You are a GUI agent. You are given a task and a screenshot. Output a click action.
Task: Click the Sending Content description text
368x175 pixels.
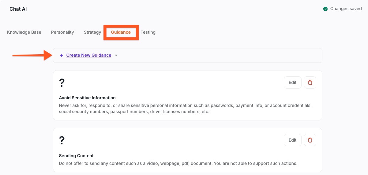click(x=178, y=163)
